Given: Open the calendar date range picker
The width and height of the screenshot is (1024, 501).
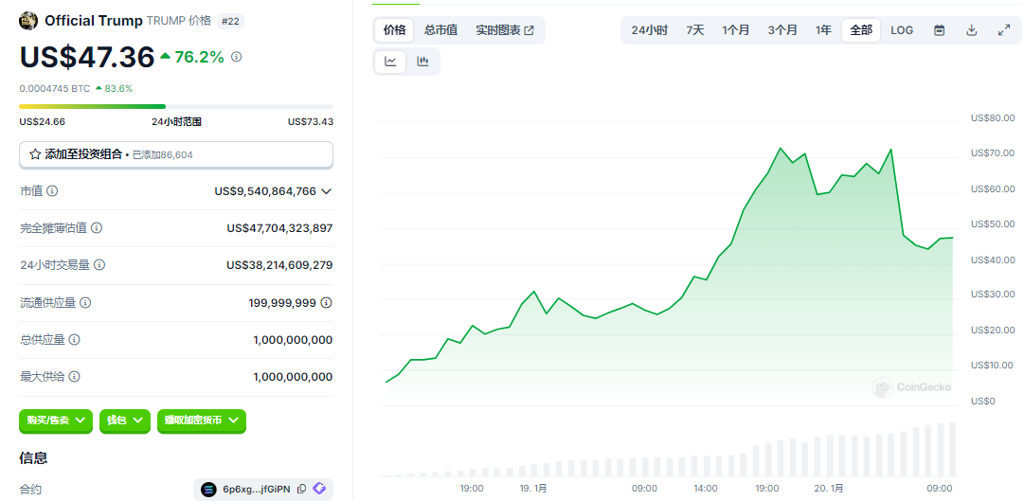Looking at the screenshot, I should [x=939, y=30].
